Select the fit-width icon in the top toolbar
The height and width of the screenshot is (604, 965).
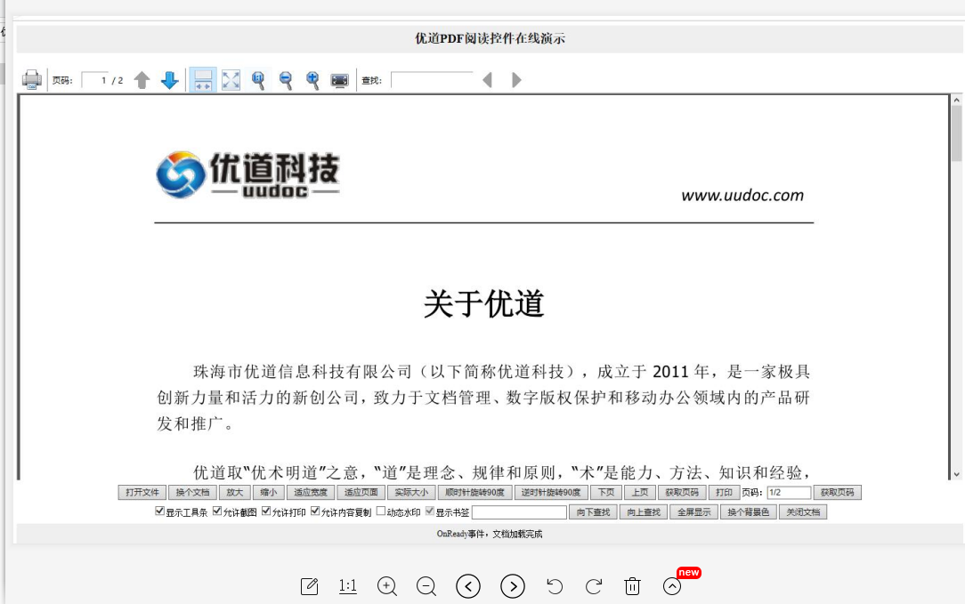pos(202,79)
